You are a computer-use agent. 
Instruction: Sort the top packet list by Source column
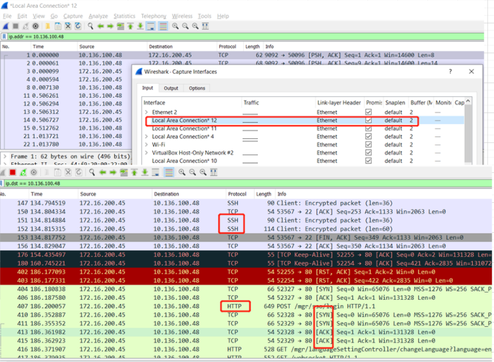coord(112,47)
